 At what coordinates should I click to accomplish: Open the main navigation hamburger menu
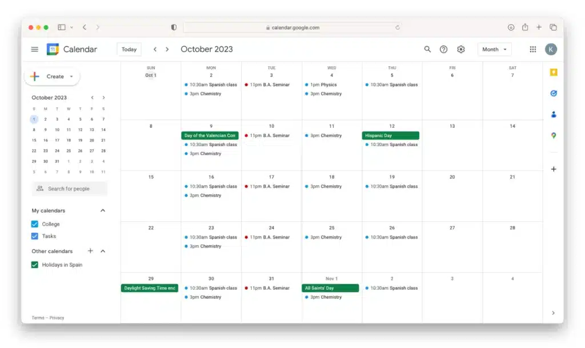(34, 49)
